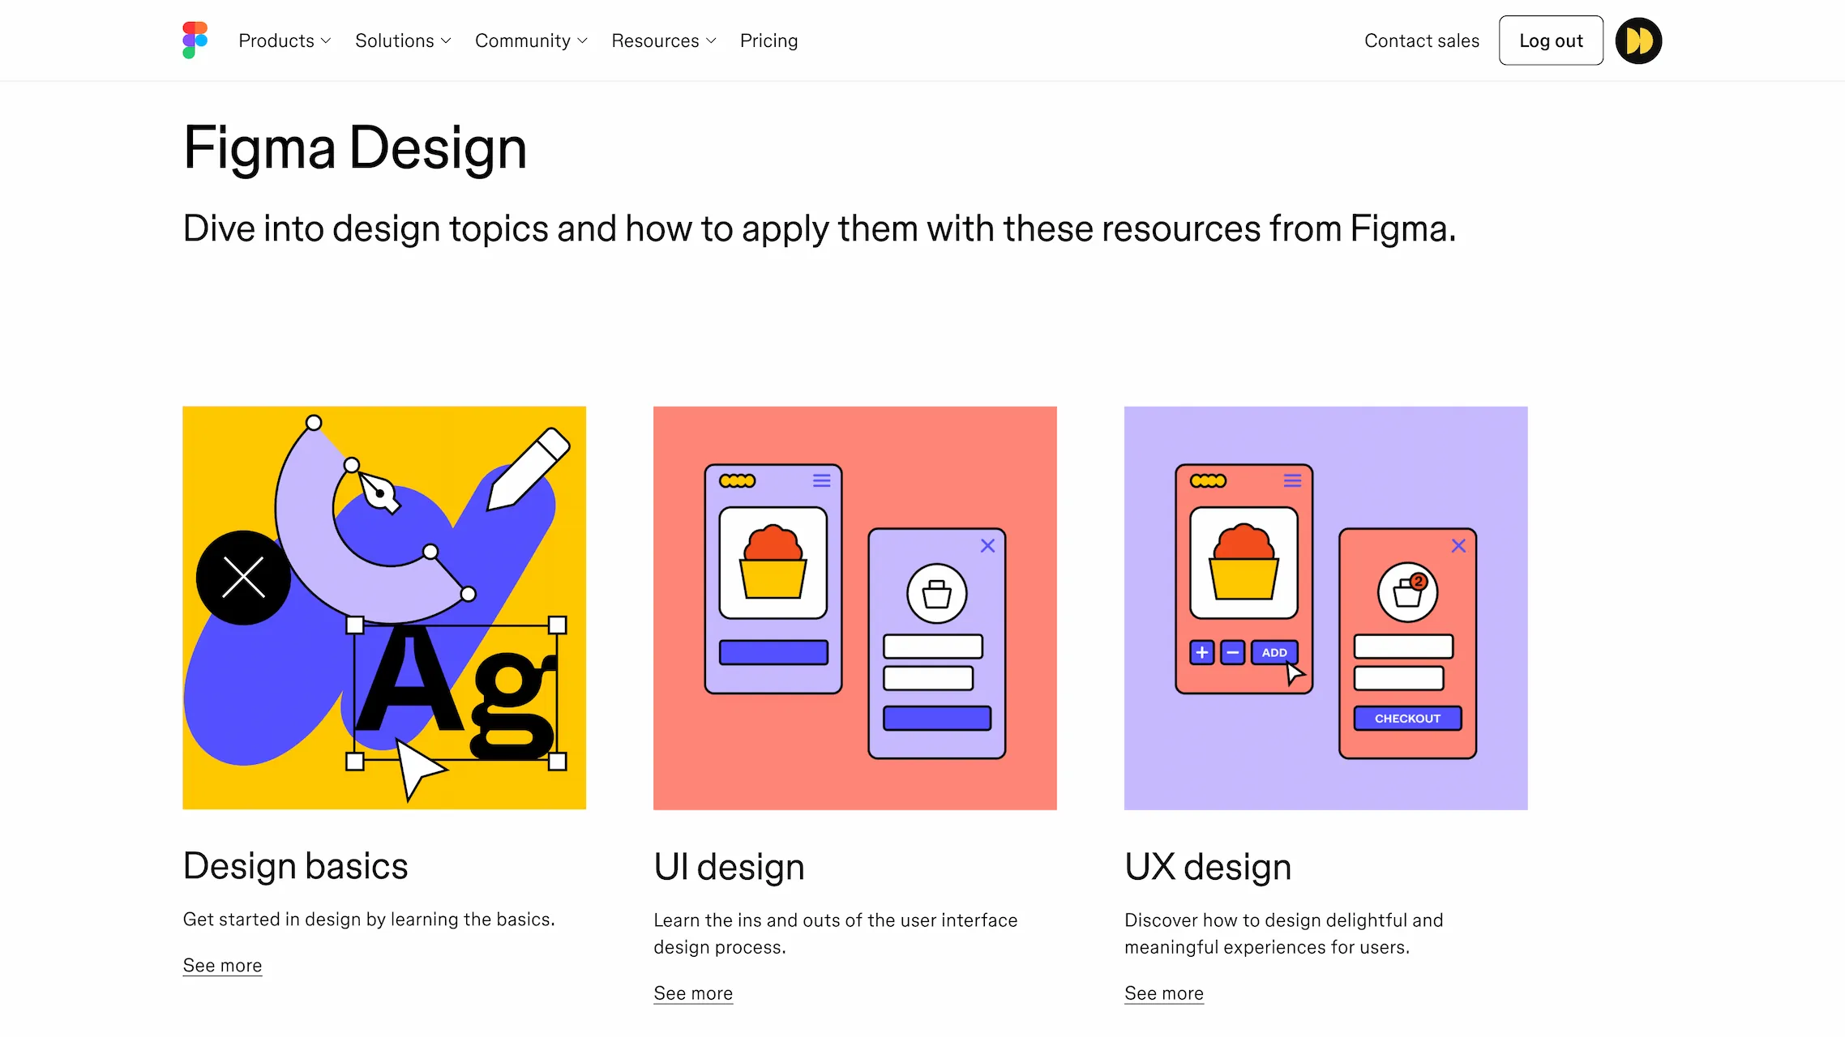The width and height of the screenshot is (1845, 1037).
Task: Click the Figma Design page title
Action: (355, 148)
